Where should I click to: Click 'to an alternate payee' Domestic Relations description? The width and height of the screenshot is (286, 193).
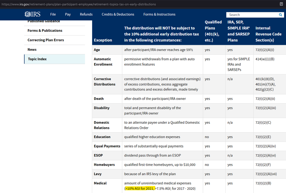coord(162,125)
